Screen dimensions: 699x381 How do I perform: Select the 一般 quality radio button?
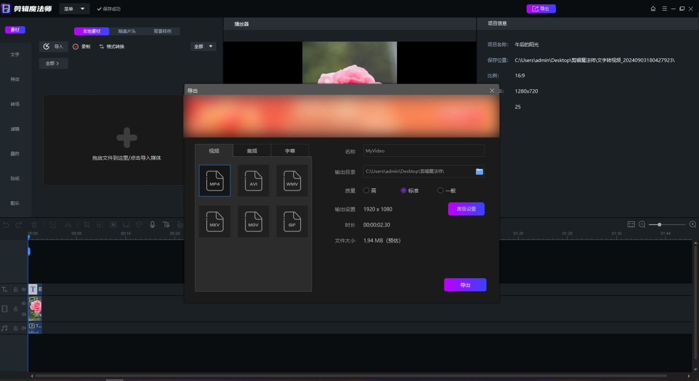[x=440, y=190]
